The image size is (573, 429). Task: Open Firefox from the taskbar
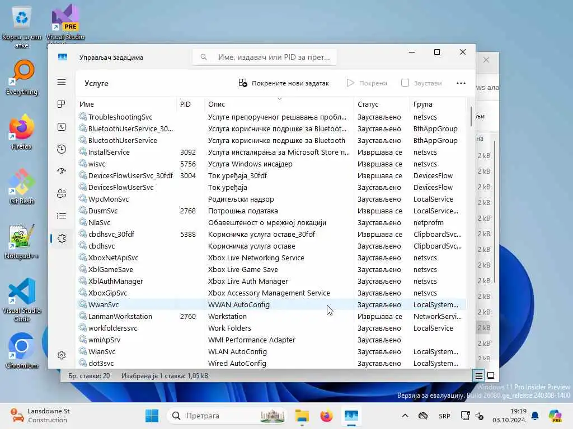click(326, 416)
